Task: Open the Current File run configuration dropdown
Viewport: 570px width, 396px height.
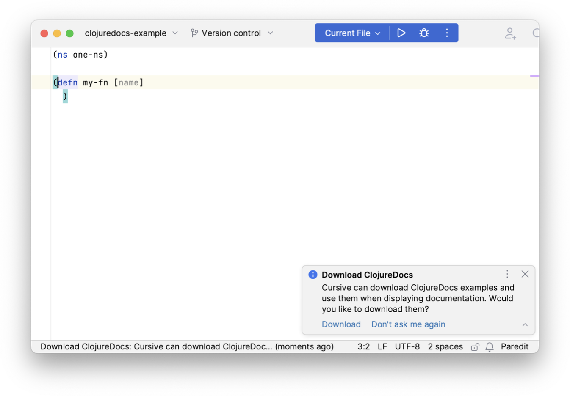Action: [352, 33]
